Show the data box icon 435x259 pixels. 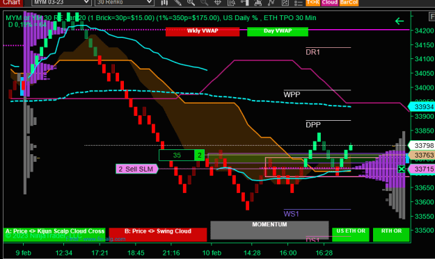(231, 3)
